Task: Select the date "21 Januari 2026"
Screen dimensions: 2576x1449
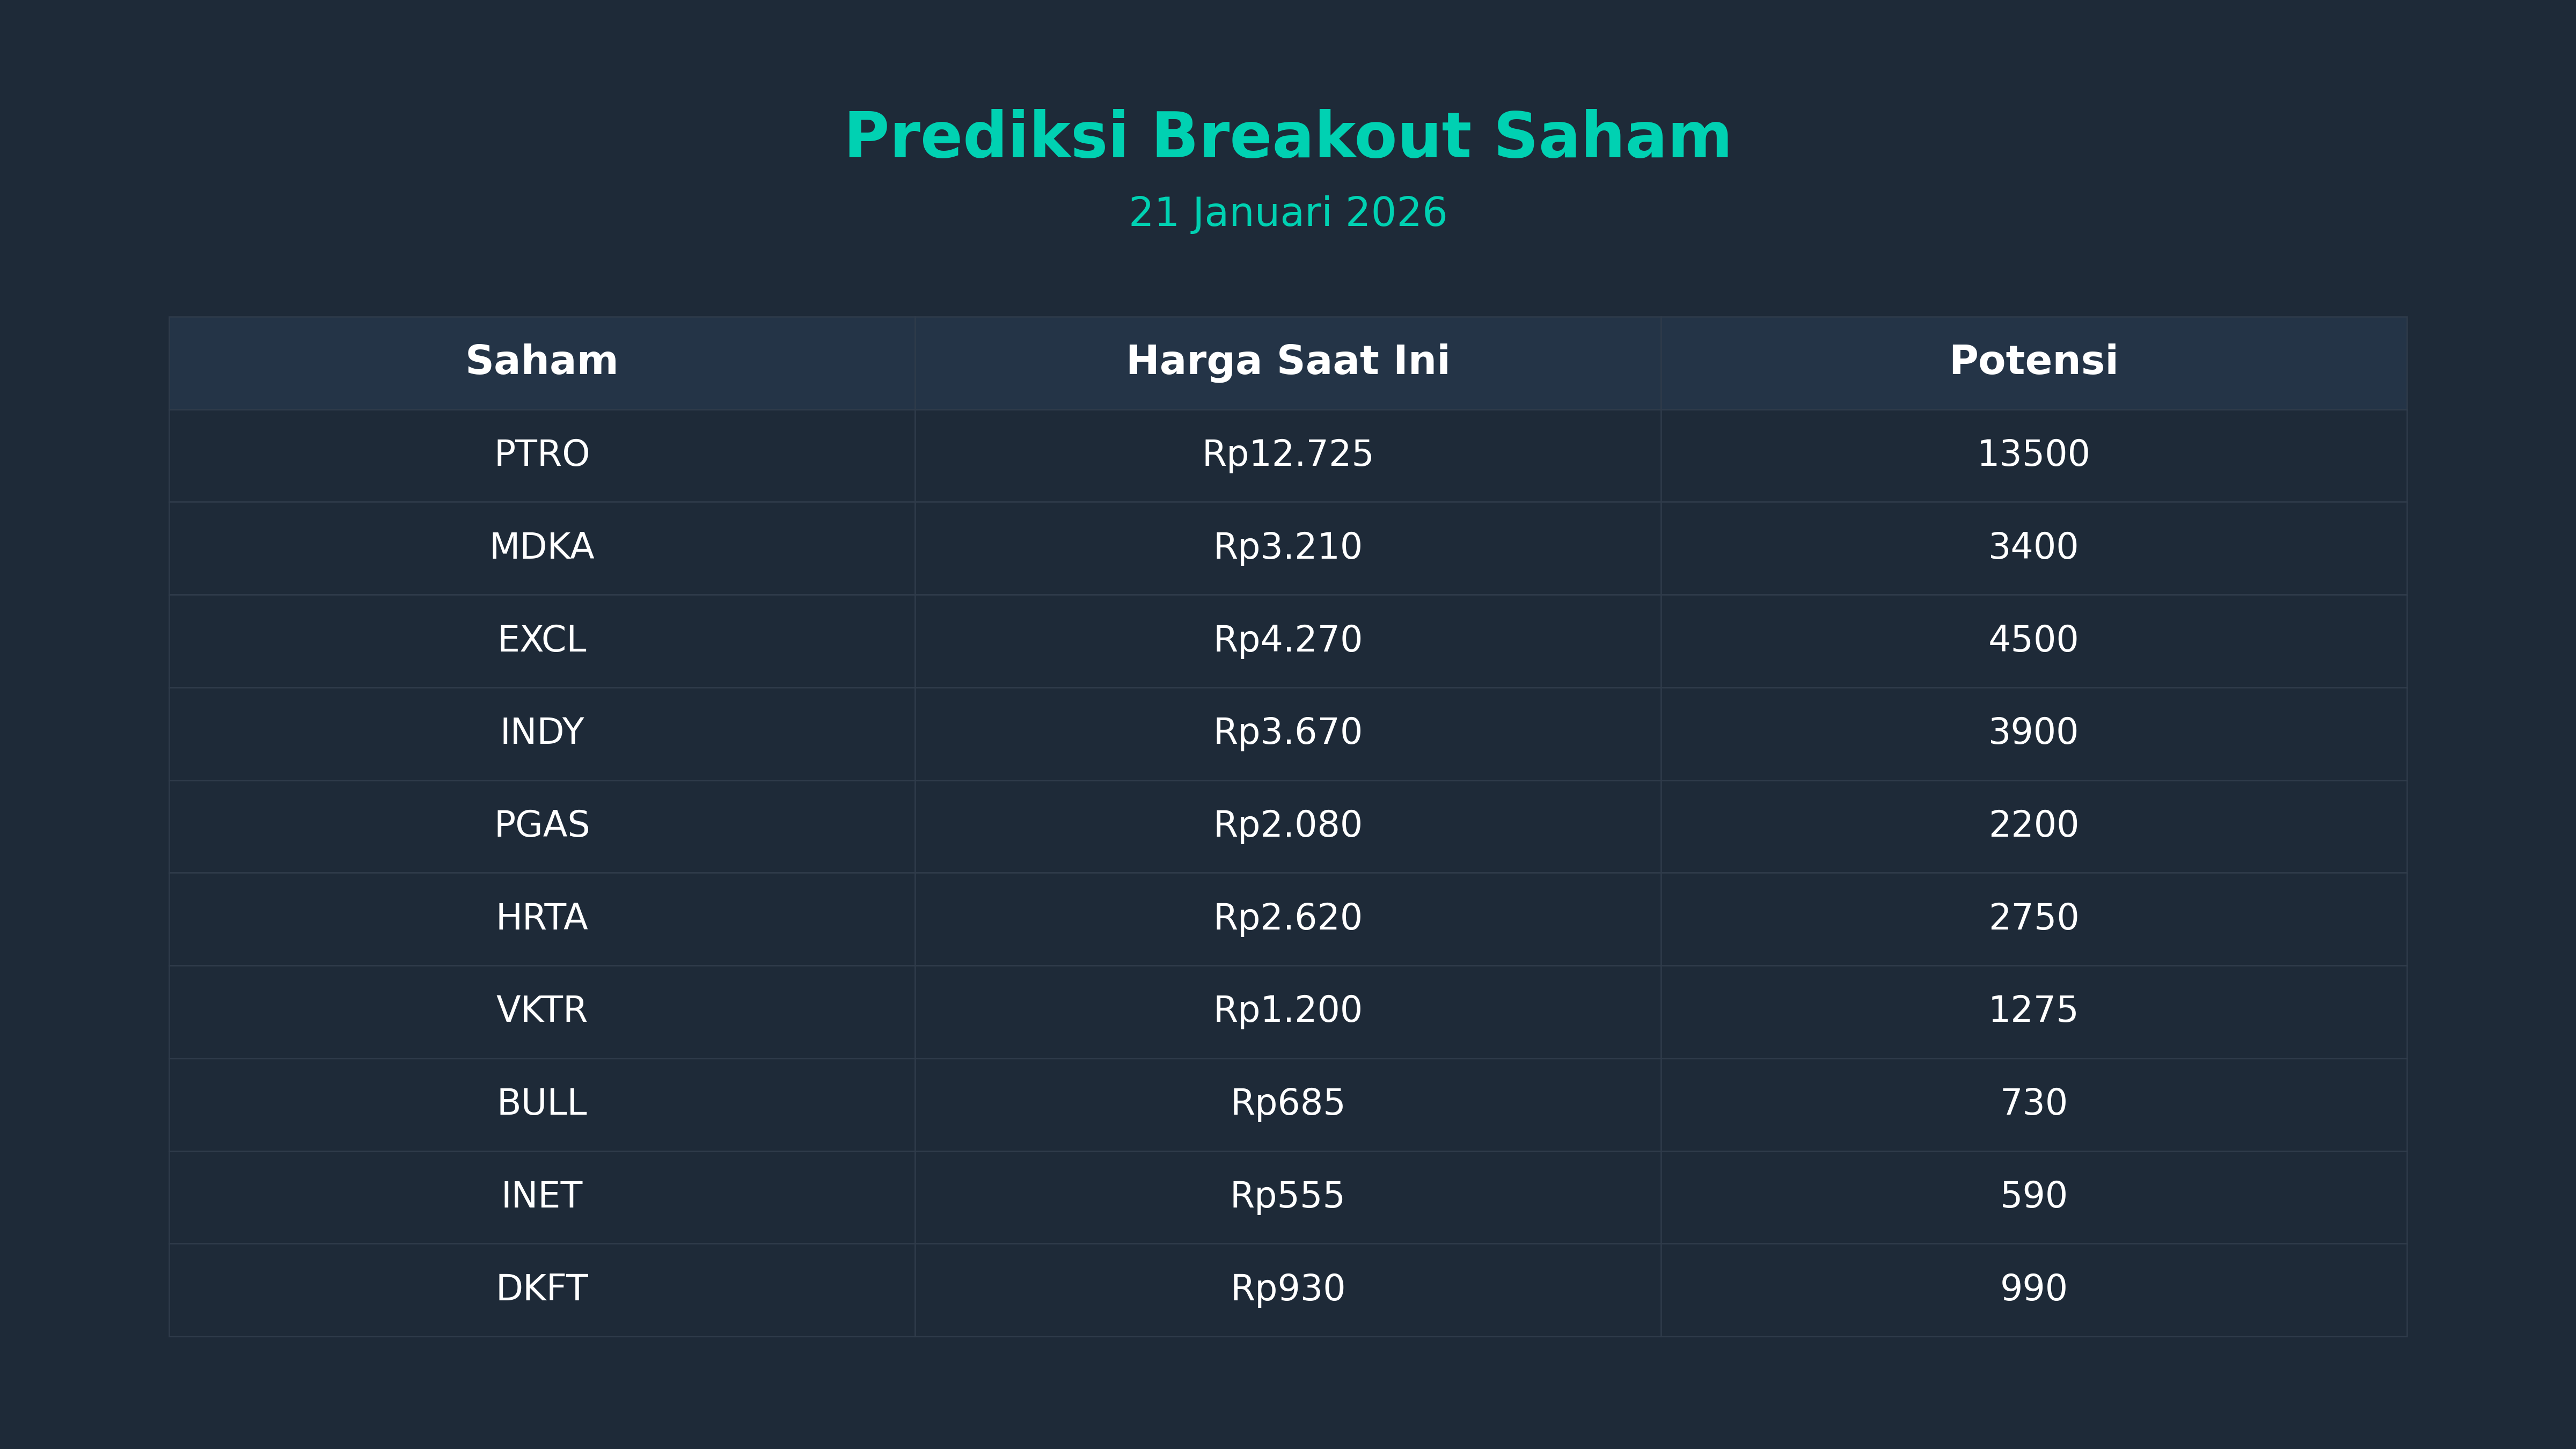Action: point(1287,213)
